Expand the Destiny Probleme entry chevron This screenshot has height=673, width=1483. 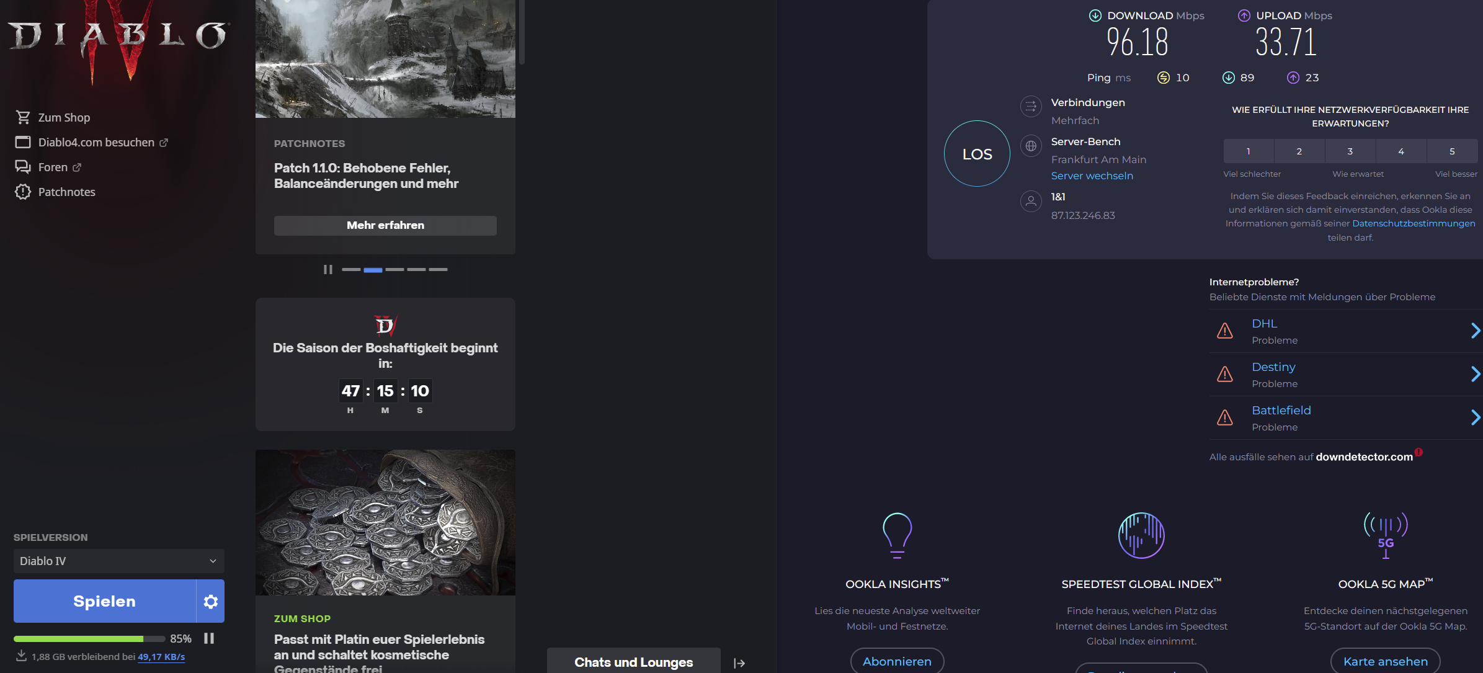tap(1475, 374)
